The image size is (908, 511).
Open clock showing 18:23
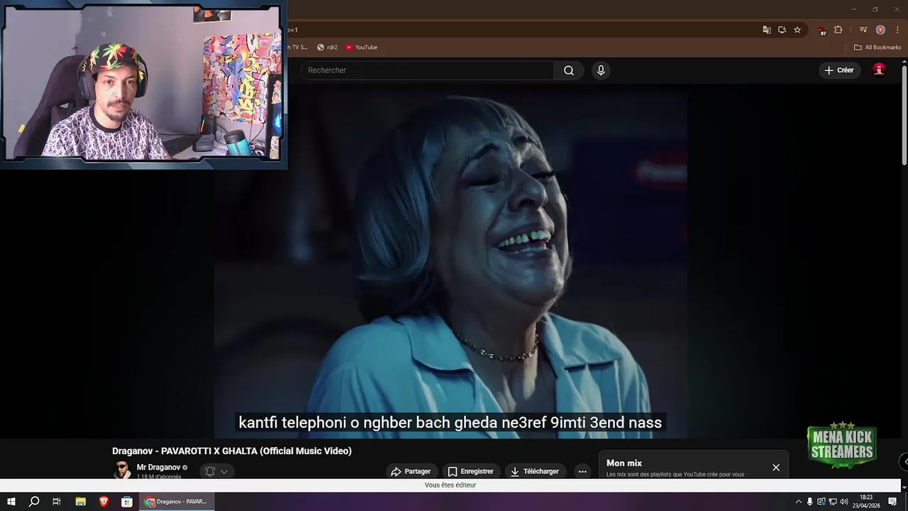866,502
